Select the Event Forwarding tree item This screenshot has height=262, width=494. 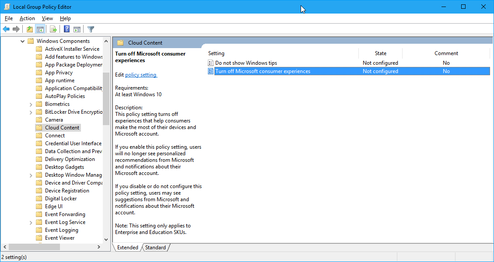(65, 214)
